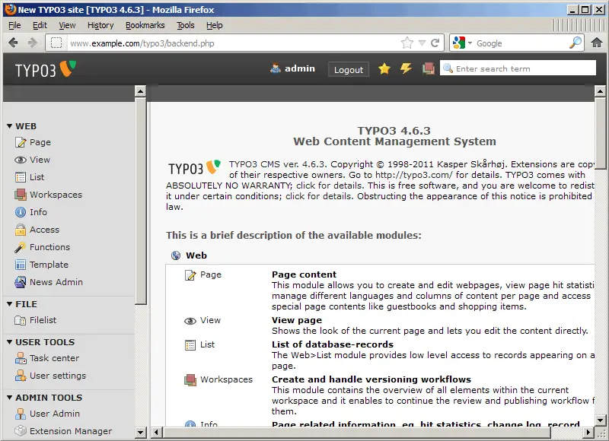Open the User Admin module
Image resolution: width=609 pixels, height=441 pixels.
tap(47, 414)
